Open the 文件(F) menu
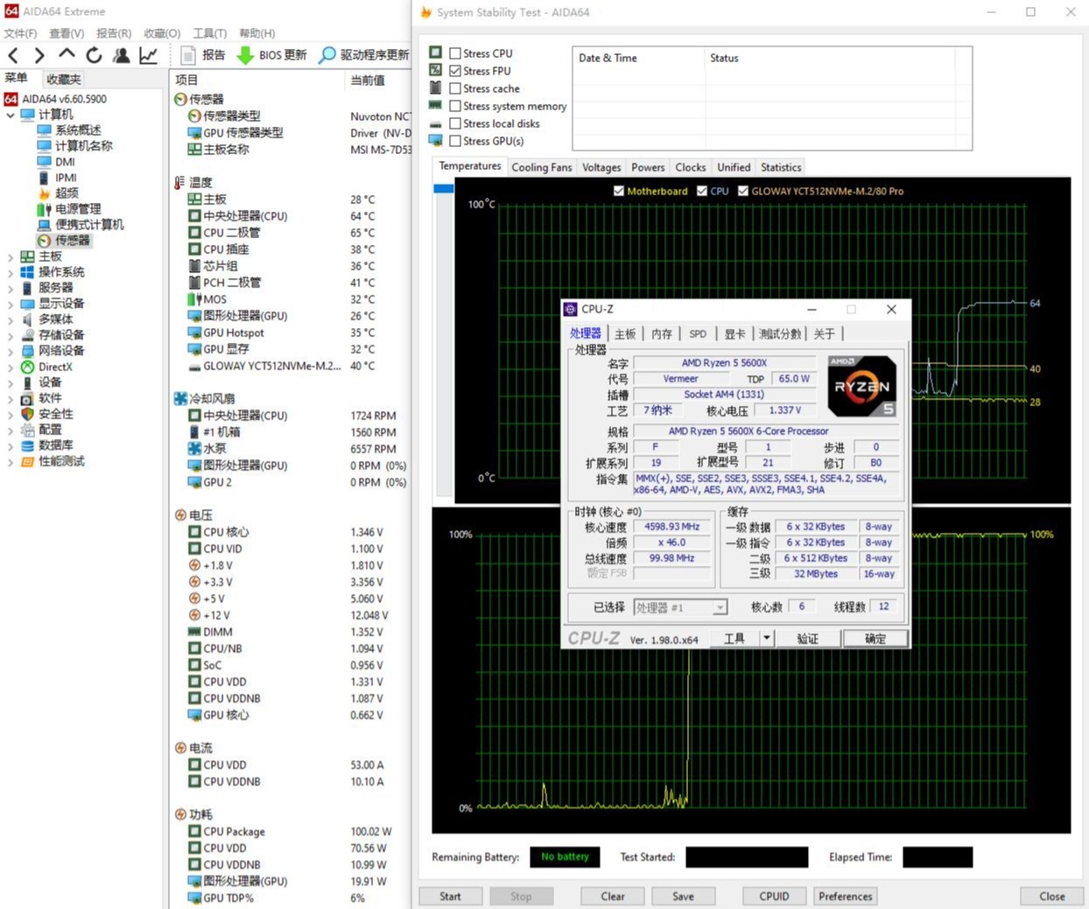 pos(20,33)
